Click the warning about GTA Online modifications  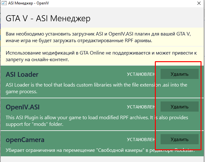101,56
